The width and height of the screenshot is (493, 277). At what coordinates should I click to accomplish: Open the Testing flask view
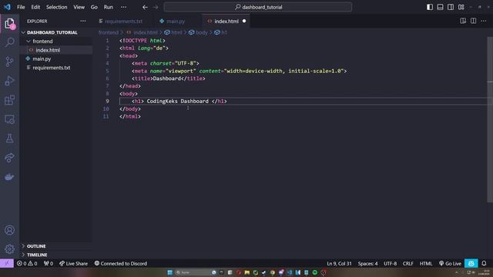[9, 138]
